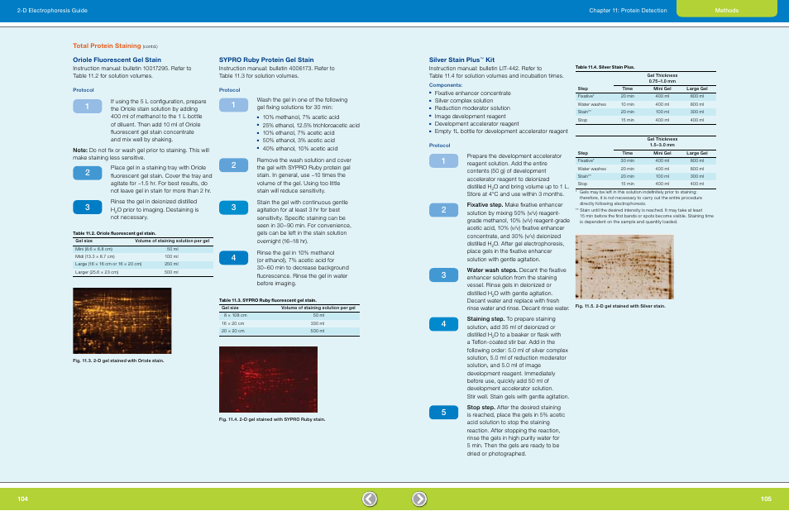Click step 4 badge under SYPRO Ruby protocol
789x511 pixels.
pyautogui.click(x=233, y=258)
